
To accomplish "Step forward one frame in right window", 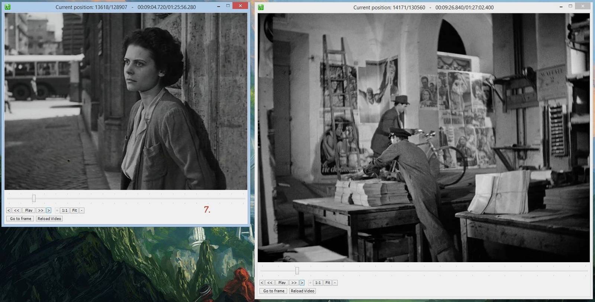I will pos(302,283).
